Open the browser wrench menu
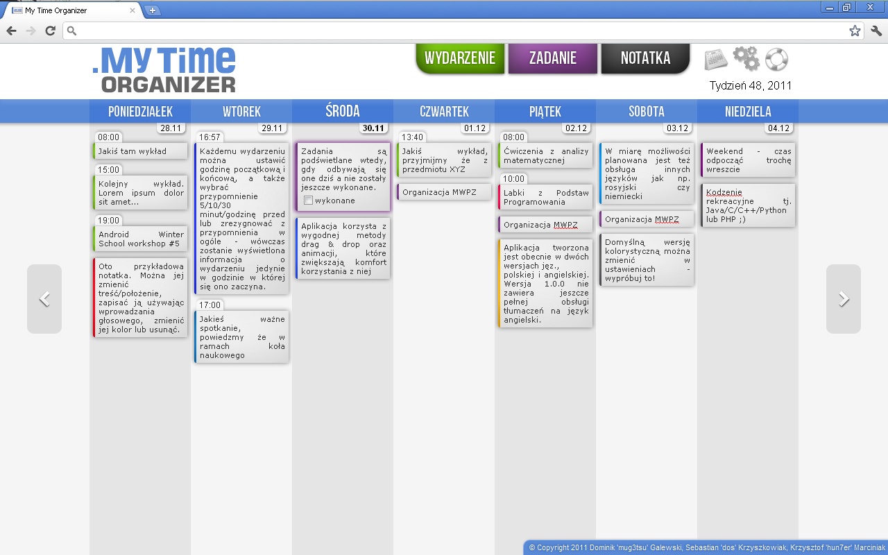This screenshot has height=555, width=888. [876, 31]
